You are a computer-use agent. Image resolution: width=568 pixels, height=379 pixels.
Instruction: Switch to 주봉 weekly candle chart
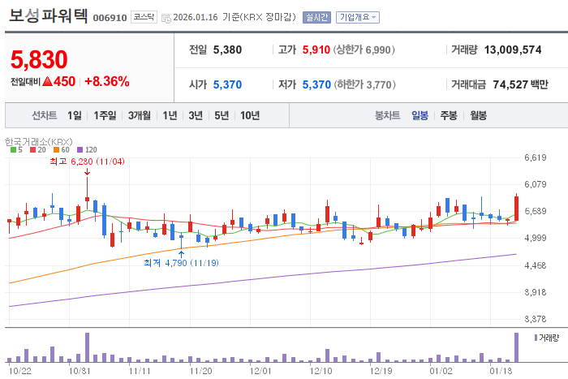tap(449, 115)
